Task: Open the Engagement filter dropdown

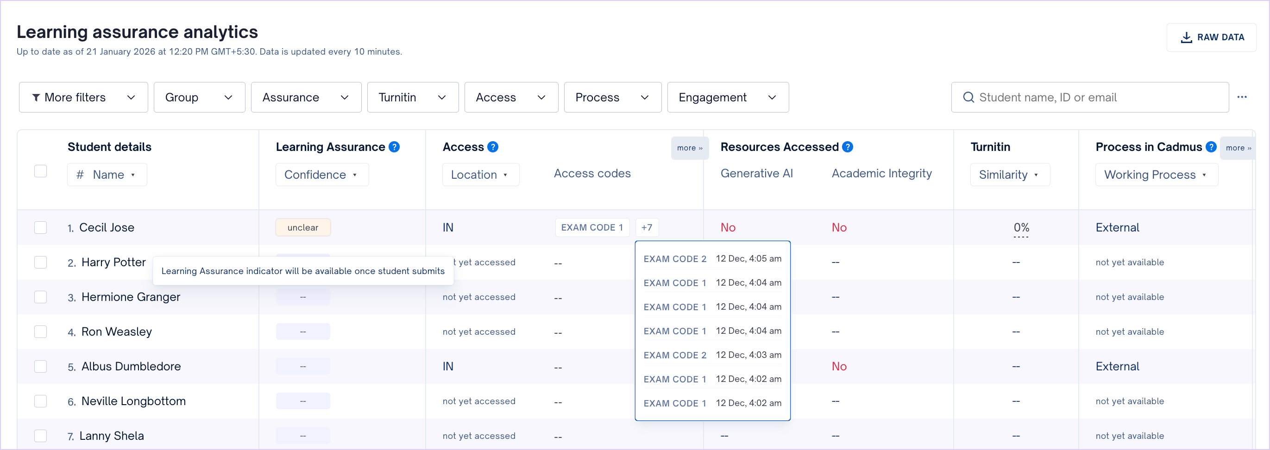Action: tap(727, 97)
